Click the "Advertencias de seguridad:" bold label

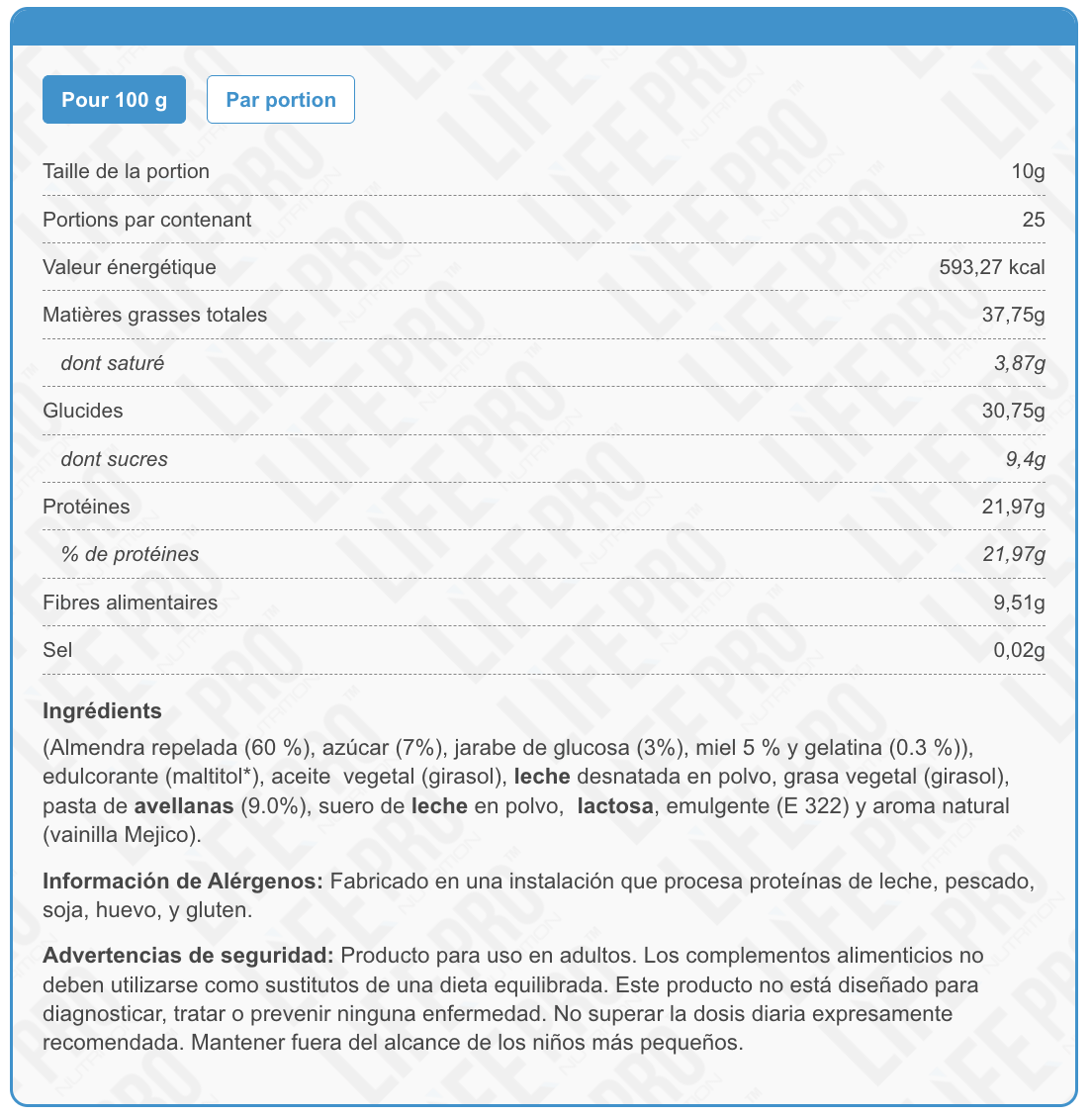click(x=188, y=956)
